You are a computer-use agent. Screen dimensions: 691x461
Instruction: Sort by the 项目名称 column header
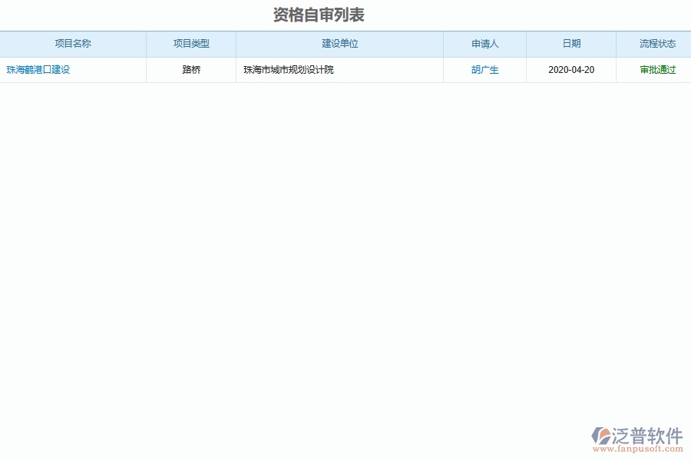click(x=73, y=44)
